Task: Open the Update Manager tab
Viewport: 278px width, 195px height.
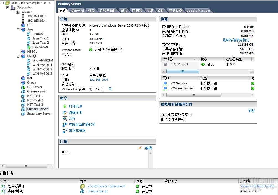Action: tap(198, 11)
